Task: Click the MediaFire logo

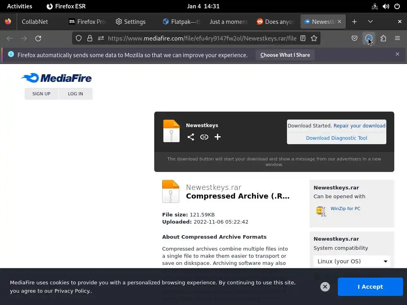Action: [56, 78]
